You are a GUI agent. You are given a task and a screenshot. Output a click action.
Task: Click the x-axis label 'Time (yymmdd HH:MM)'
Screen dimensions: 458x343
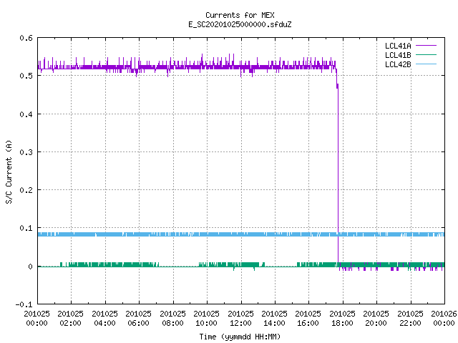click(240, 337)
